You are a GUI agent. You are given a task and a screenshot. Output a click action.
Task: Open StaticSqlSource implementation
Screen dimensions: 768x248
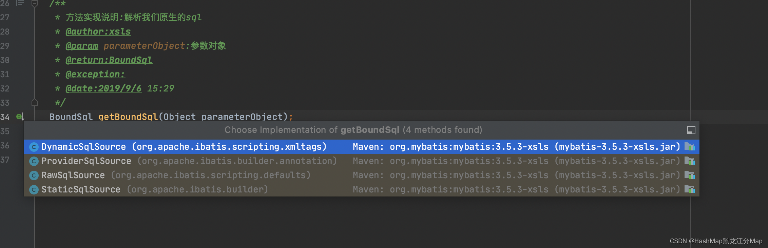tap(361, 189)
